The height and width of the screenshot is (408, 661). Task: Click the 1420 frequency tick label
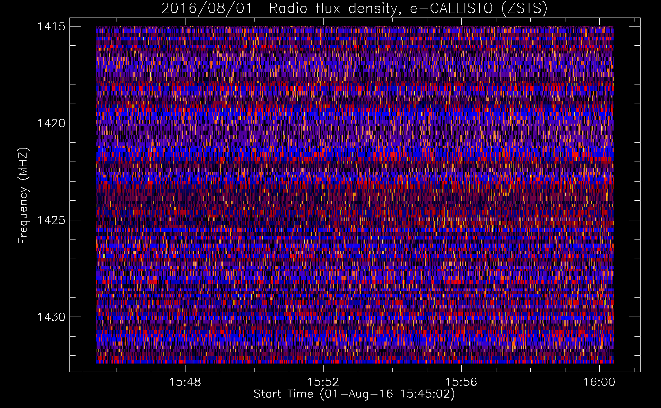[51, 123]
